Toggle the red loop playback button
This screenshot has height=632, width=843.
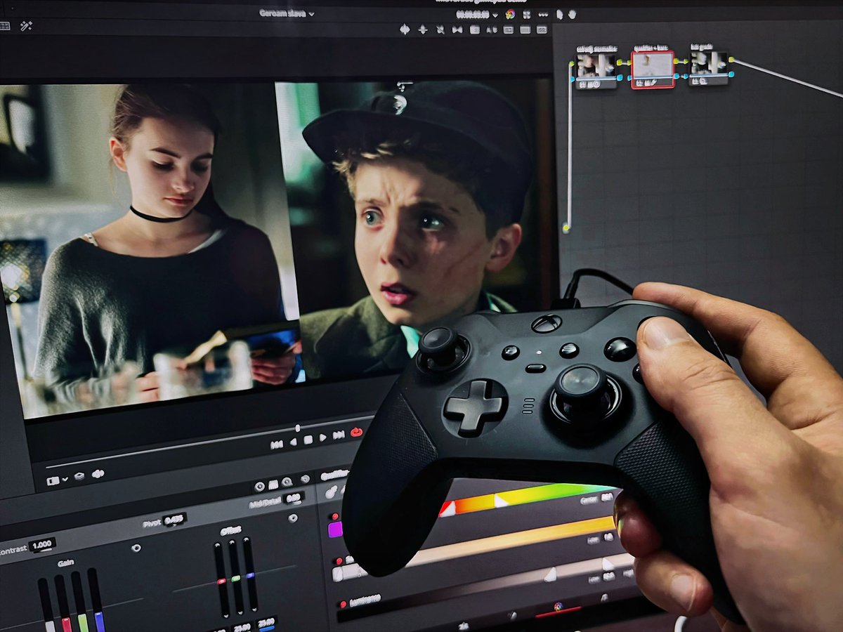coord(356,432)
